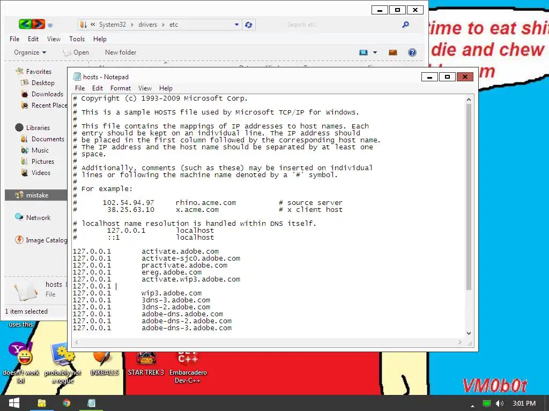Expand the address bar history dropdown
This screenshot has height=411, width=549.
pos(236,25)
